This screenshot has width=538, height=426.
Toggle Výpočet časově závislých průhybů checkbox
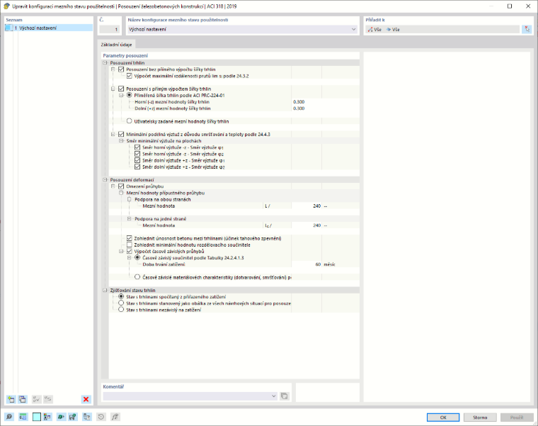[x=130, y=251]
